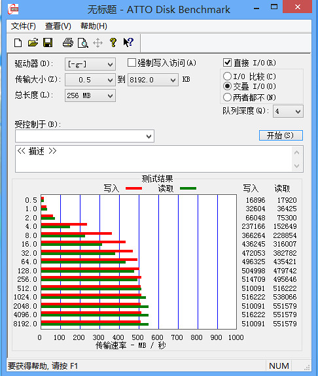Print results with the printer icon
318x376 pixels.
pyautogui.click(x=68, y=43)
